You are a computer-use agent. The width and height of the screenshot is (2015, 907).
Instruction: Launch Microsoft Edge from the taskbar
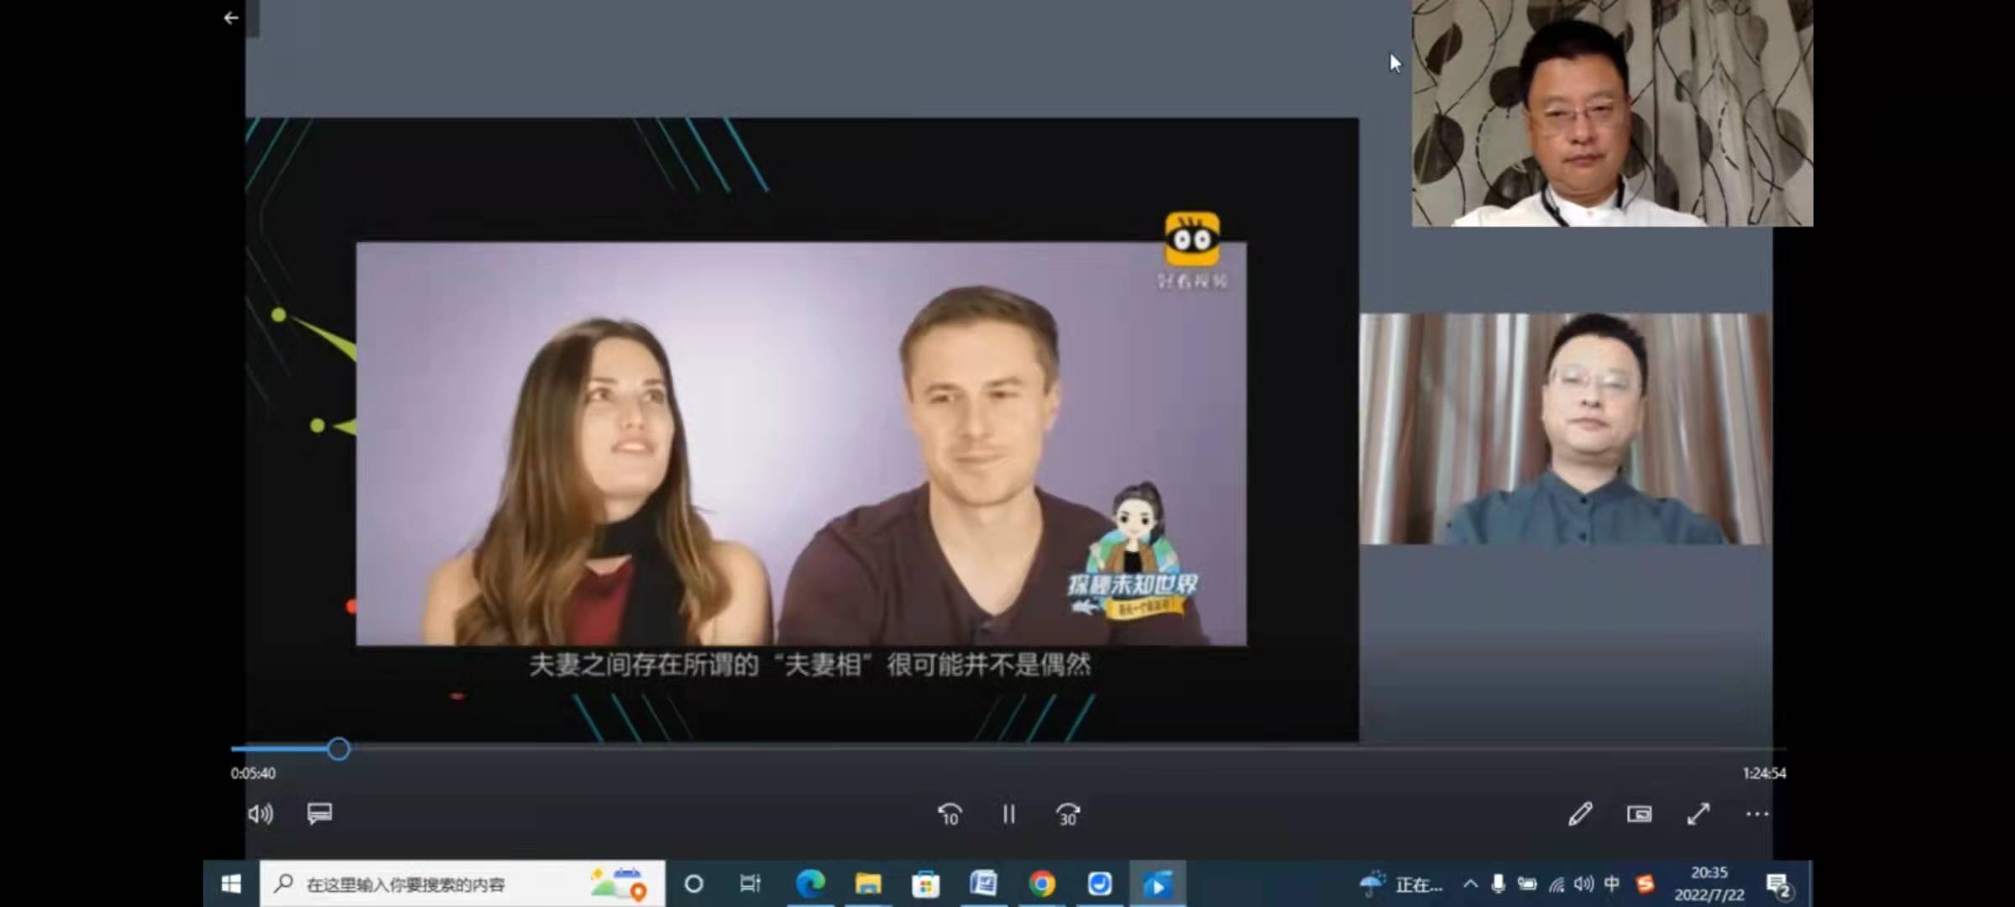(810, 883)
